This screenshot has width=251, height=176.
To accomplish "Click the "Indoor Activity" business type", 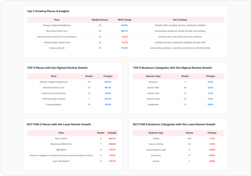I will (x=156, y=144).
